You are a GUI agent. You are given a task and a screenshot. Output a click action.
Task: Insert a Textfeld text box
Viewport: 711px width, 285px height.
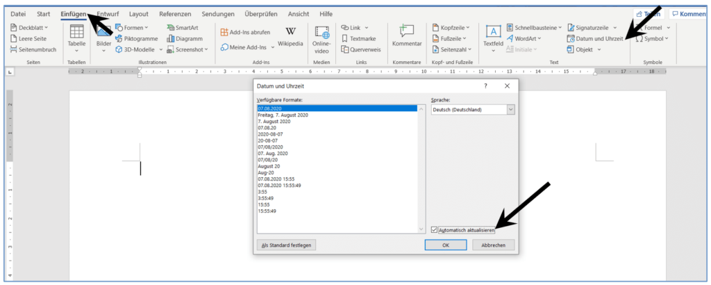(493, 38)
